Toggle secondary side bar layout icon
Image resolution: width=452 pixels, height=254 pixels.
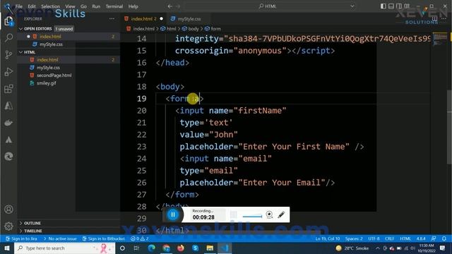tap(398, 6)
